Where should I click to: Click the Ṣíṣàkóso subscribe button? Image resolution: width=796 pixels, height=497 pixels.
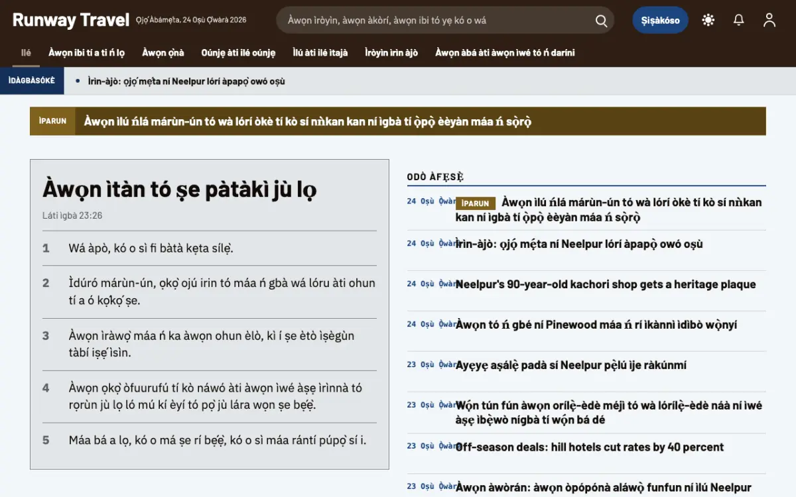pyautogui.click(x=660, y=20)
